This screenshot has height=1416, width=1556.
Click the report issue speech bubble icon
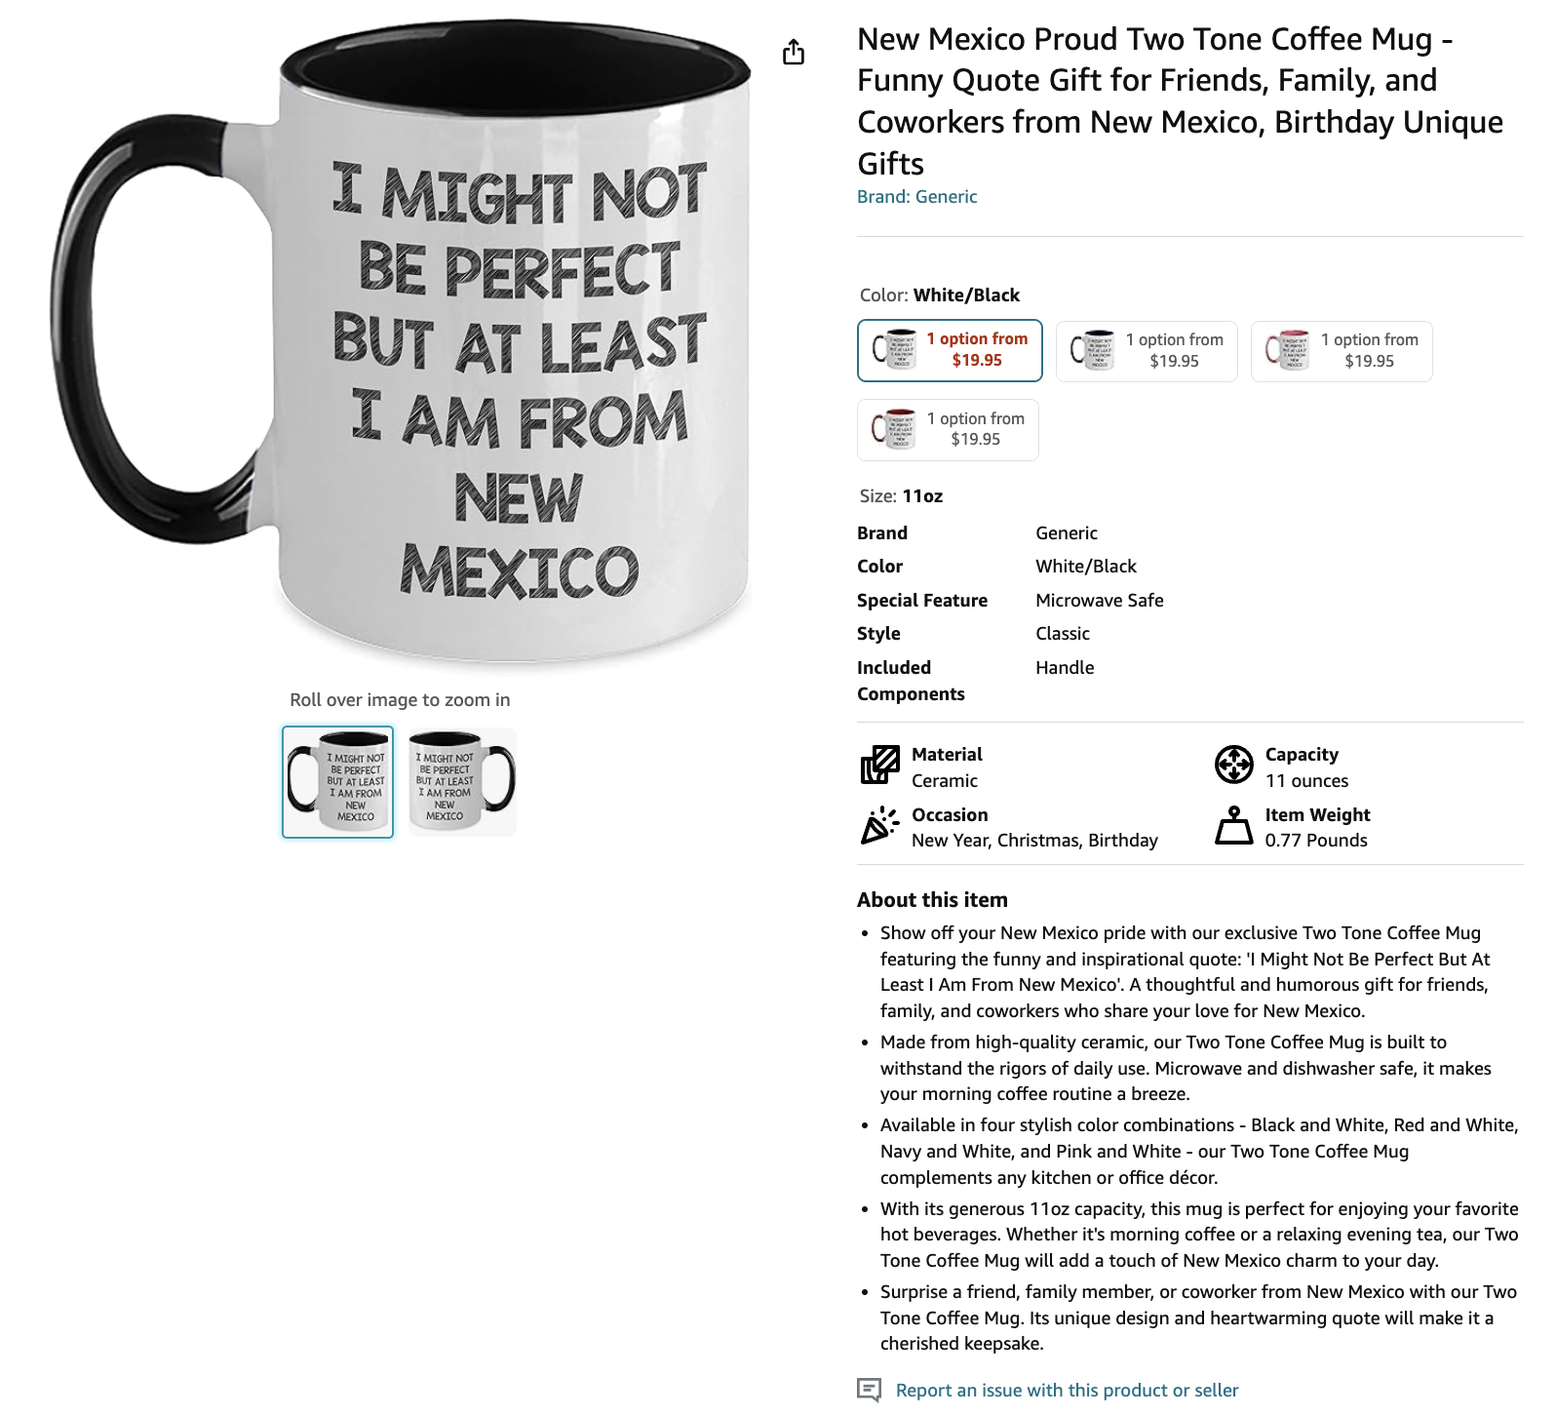click(x=869, y=1390)
